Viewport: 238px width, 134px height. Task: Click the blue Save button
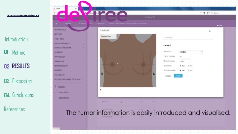click(x=178, y=76)
